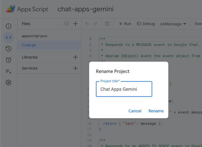The width and height of the screenshot is (202, 147).
Task: Save project with the floppy disk icon
Action: click(107, 24)
